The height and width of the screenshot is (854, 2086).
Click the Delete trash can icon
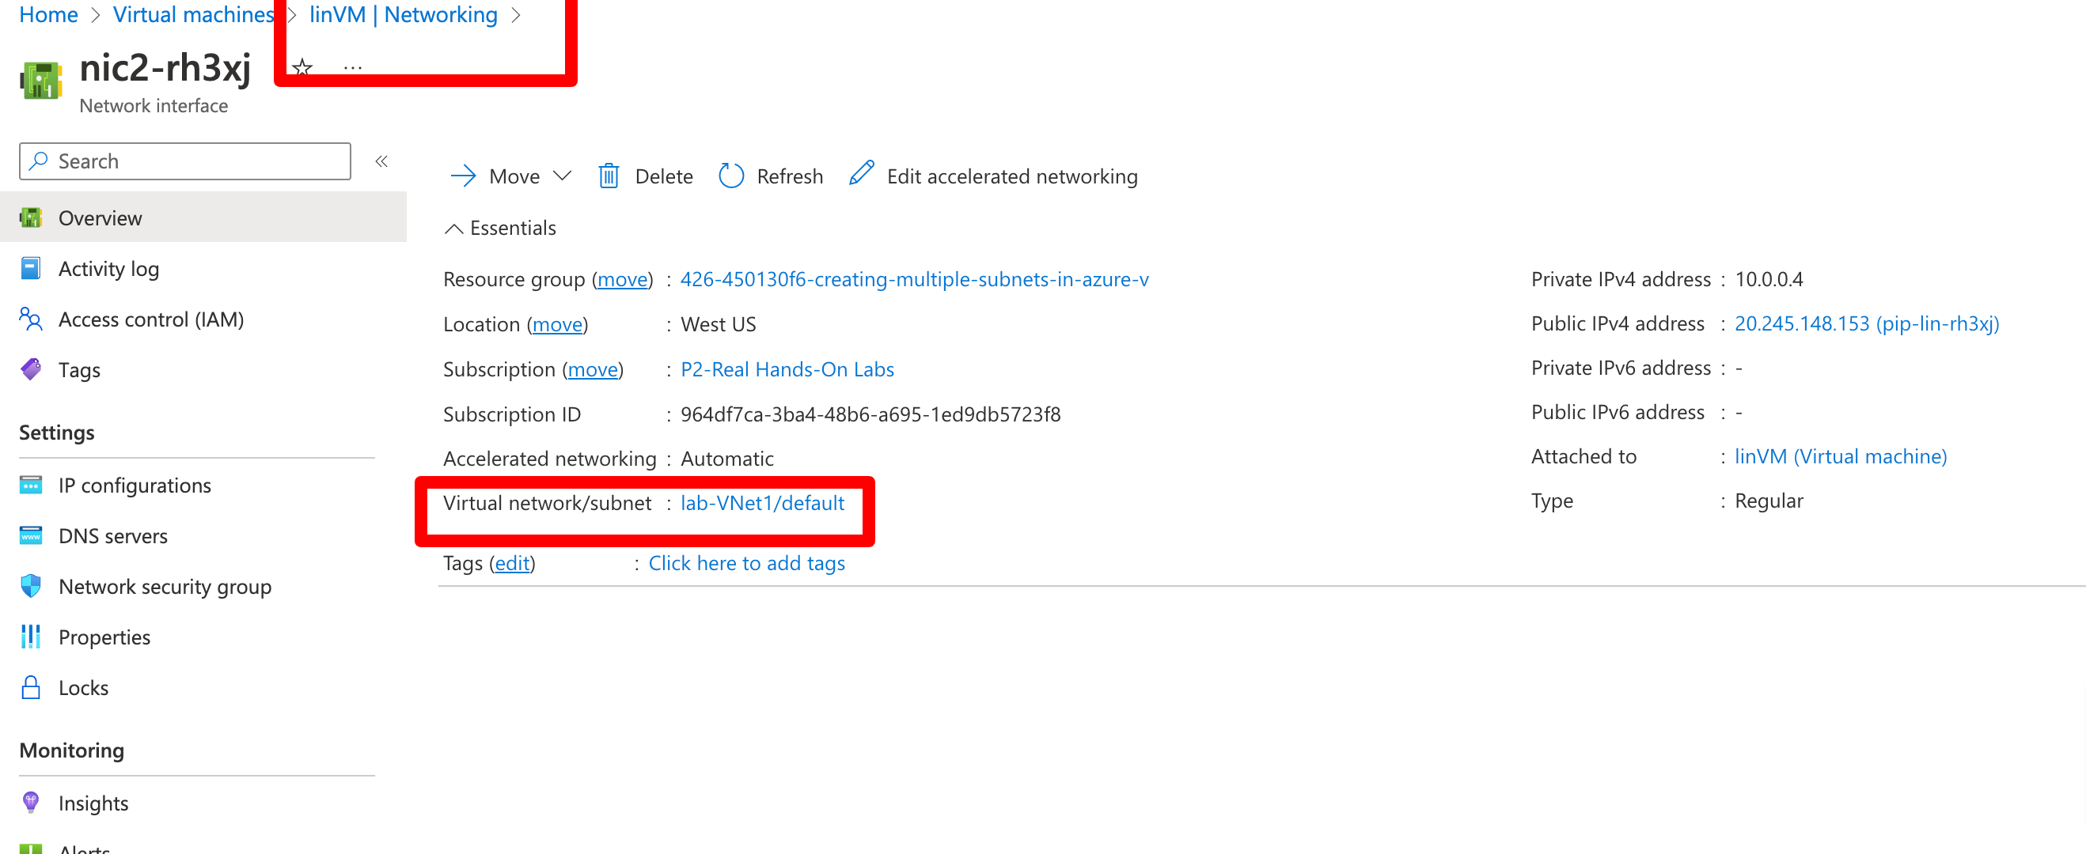(609, 176)
